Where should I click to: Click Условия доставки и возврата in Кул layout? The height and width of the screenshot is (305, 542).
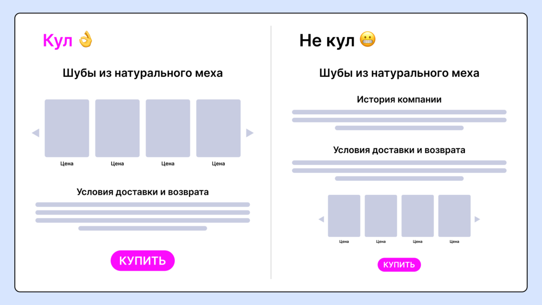pos(142,192)
